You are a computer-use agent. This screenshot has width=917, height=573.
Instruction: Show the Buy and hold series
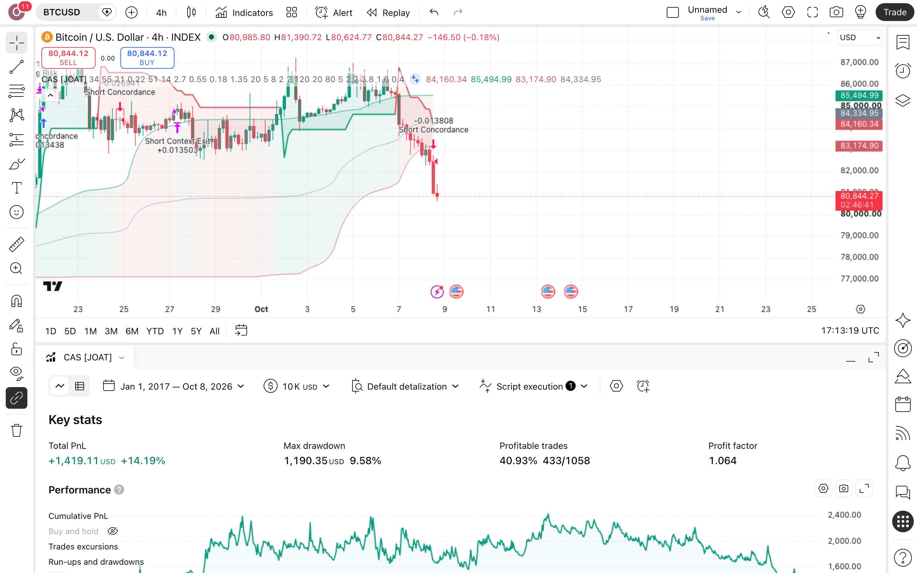pos(113,531)
